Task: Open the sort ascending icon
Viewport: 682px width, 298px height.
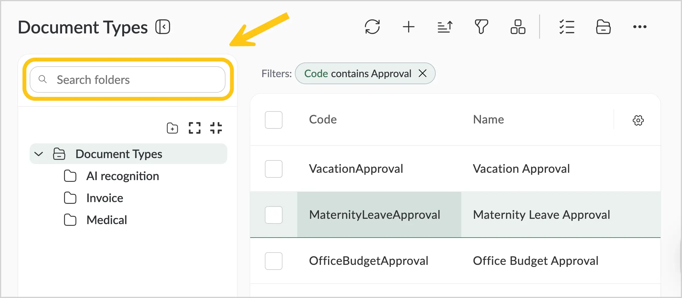Action: [445, 27]
